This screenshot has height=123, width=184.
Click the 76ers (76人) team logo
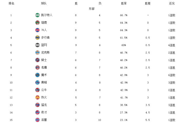[37, 30]
